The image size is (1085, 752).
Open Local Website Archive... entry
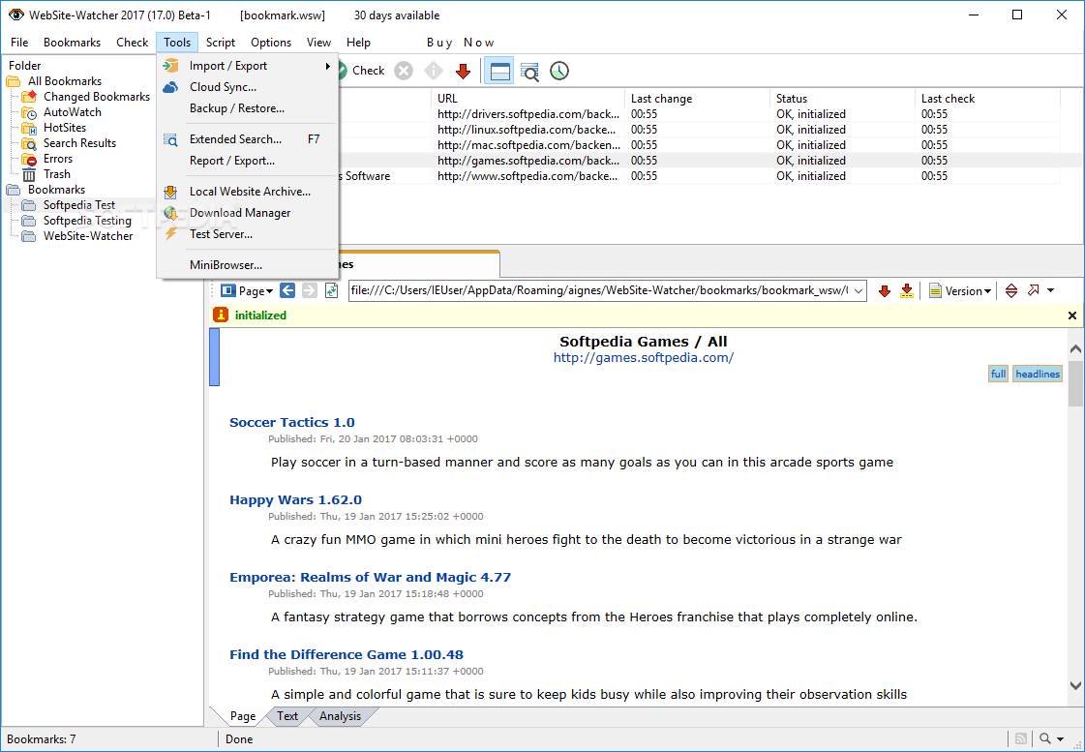tap(248, 192)
